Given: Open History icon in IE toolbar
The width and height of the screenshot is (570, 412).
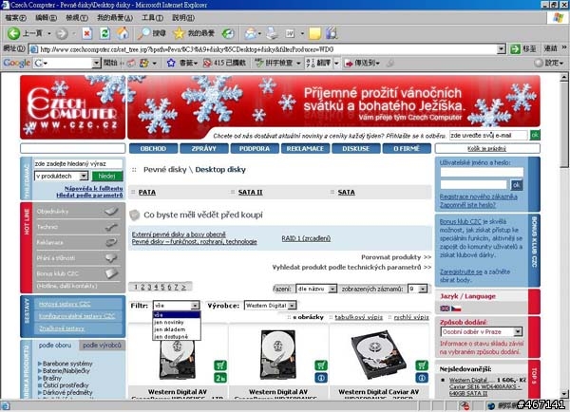Looking at the screenshot, I should (228, 33).
